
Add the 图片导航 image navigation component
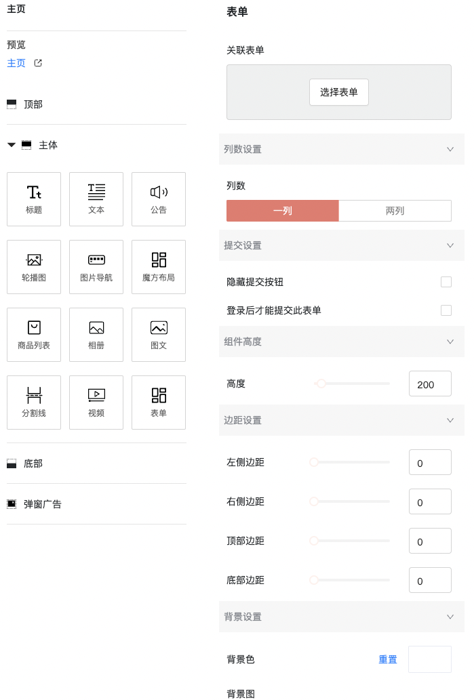point(96,267)
